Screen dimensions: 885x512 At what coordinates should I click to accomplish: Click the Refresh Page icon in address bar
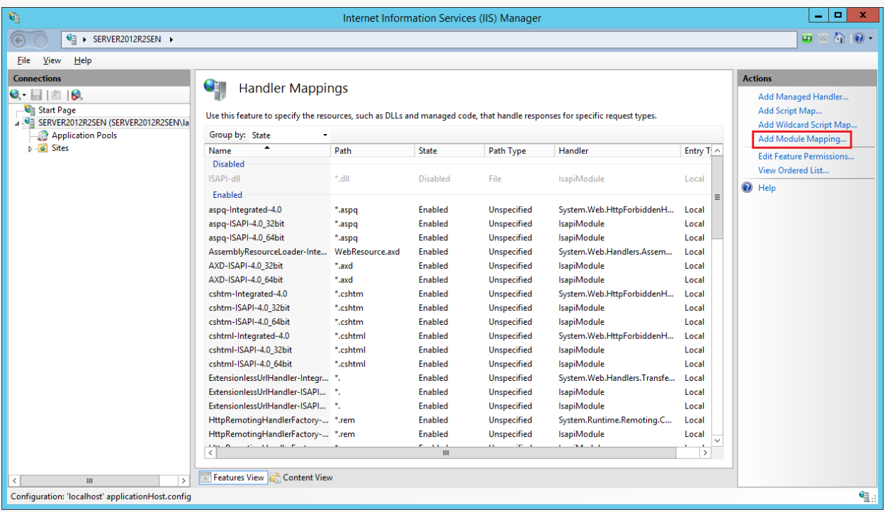point(807,39)
